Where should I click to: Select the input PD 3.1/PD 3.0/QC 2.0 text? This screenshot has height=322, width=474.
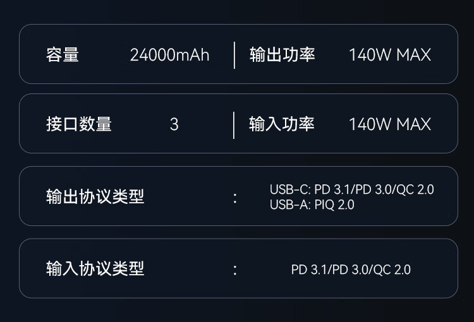351,270
